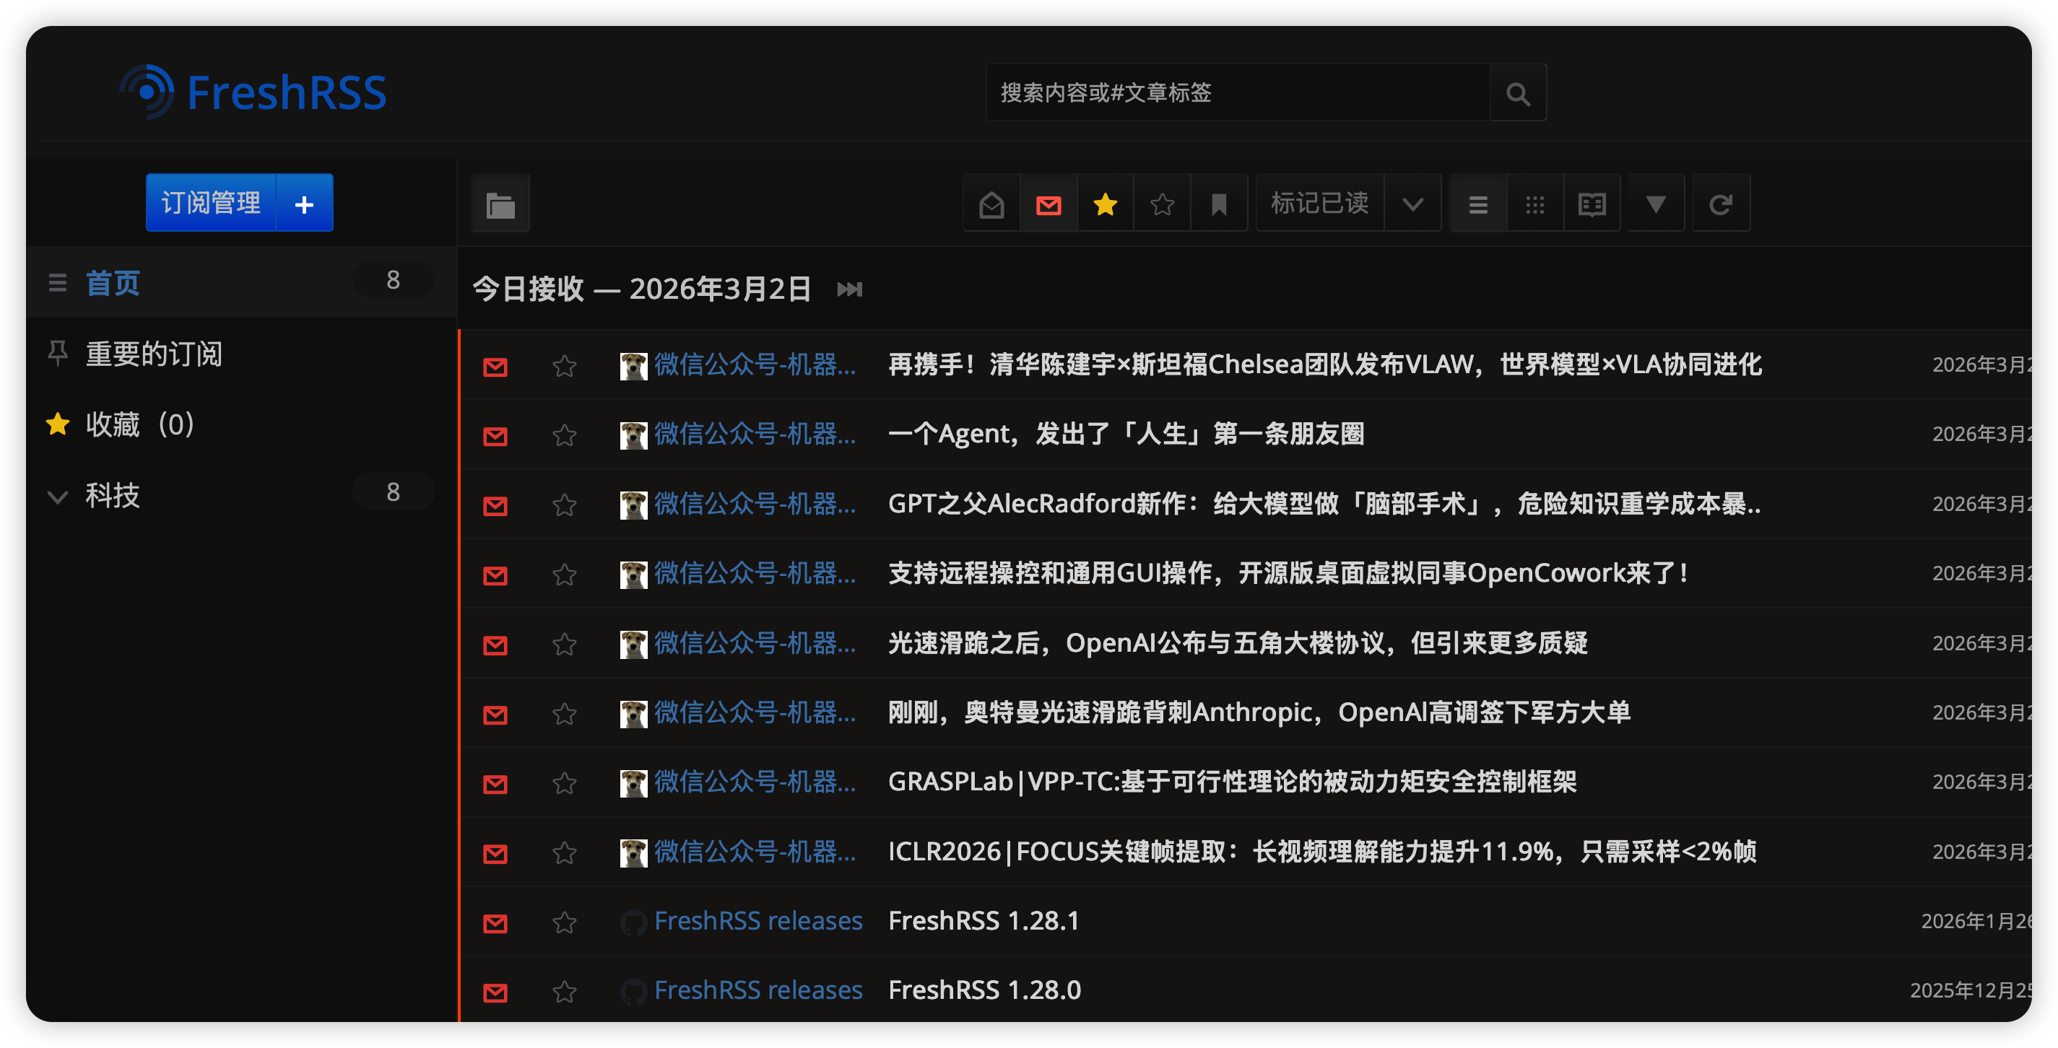This screenshot has height=1048, width=2058.
Task: Open the 奥特曼光速滑跪 article
Action: [1259, 712]
